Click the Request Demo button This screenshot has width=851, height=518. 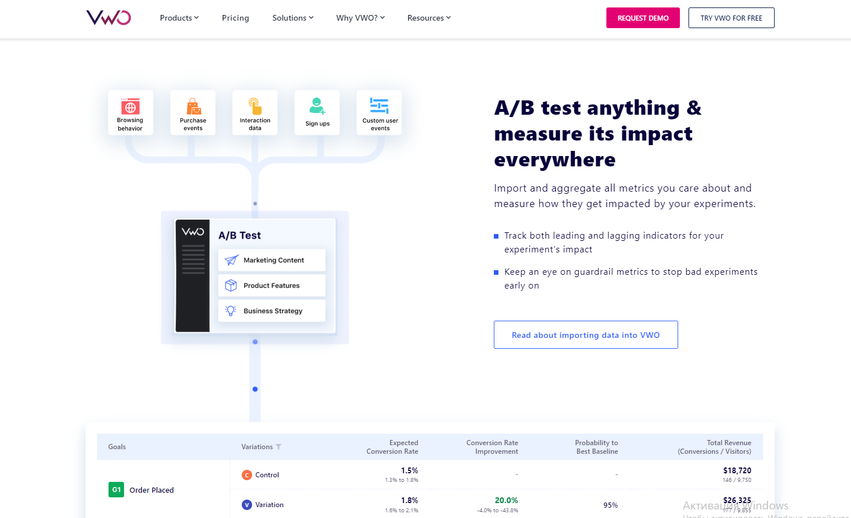pos(643,18)
